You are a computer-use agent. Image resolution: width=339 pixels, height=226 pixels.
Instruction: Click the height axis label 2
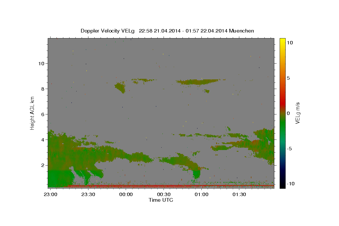pos(43,165)
